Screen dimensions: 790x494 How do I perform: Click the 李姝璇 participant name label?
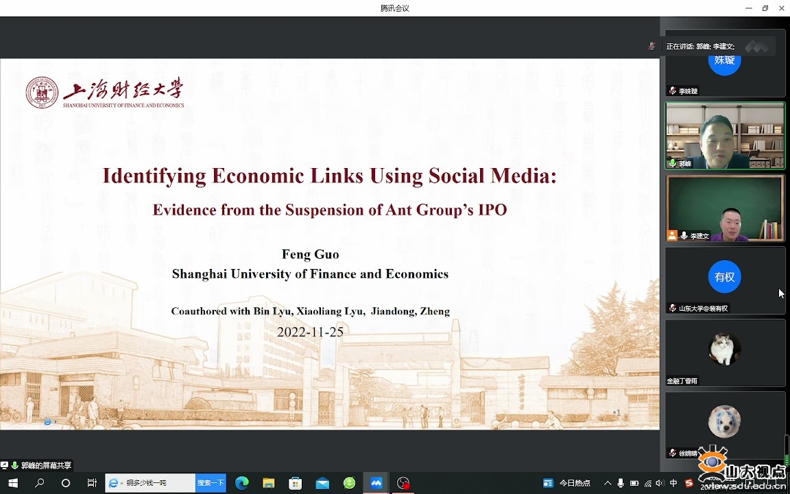click(689, 91)
